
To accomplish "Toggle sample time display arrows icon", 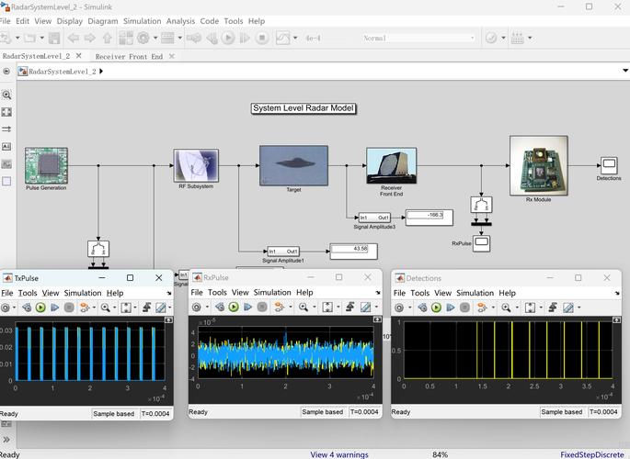I will click(x=7, y=129).
